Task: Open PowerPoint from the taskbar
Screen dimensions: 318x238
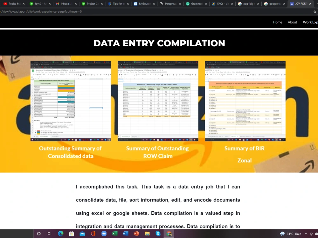Action: point(136,234)
